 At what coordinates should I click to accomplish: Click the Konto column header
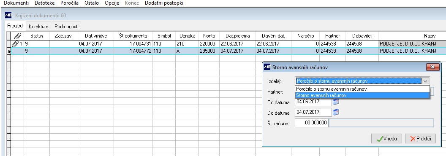click(x=209, y=36)
